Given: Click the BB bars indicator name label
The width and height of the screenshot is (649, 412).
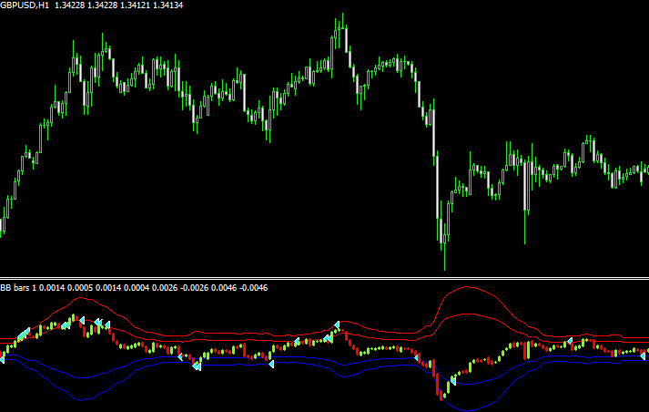Looking at the screenshot, I should coord(15,288).
